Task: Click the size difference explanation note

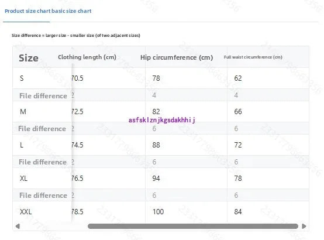Action: (76, 35)
